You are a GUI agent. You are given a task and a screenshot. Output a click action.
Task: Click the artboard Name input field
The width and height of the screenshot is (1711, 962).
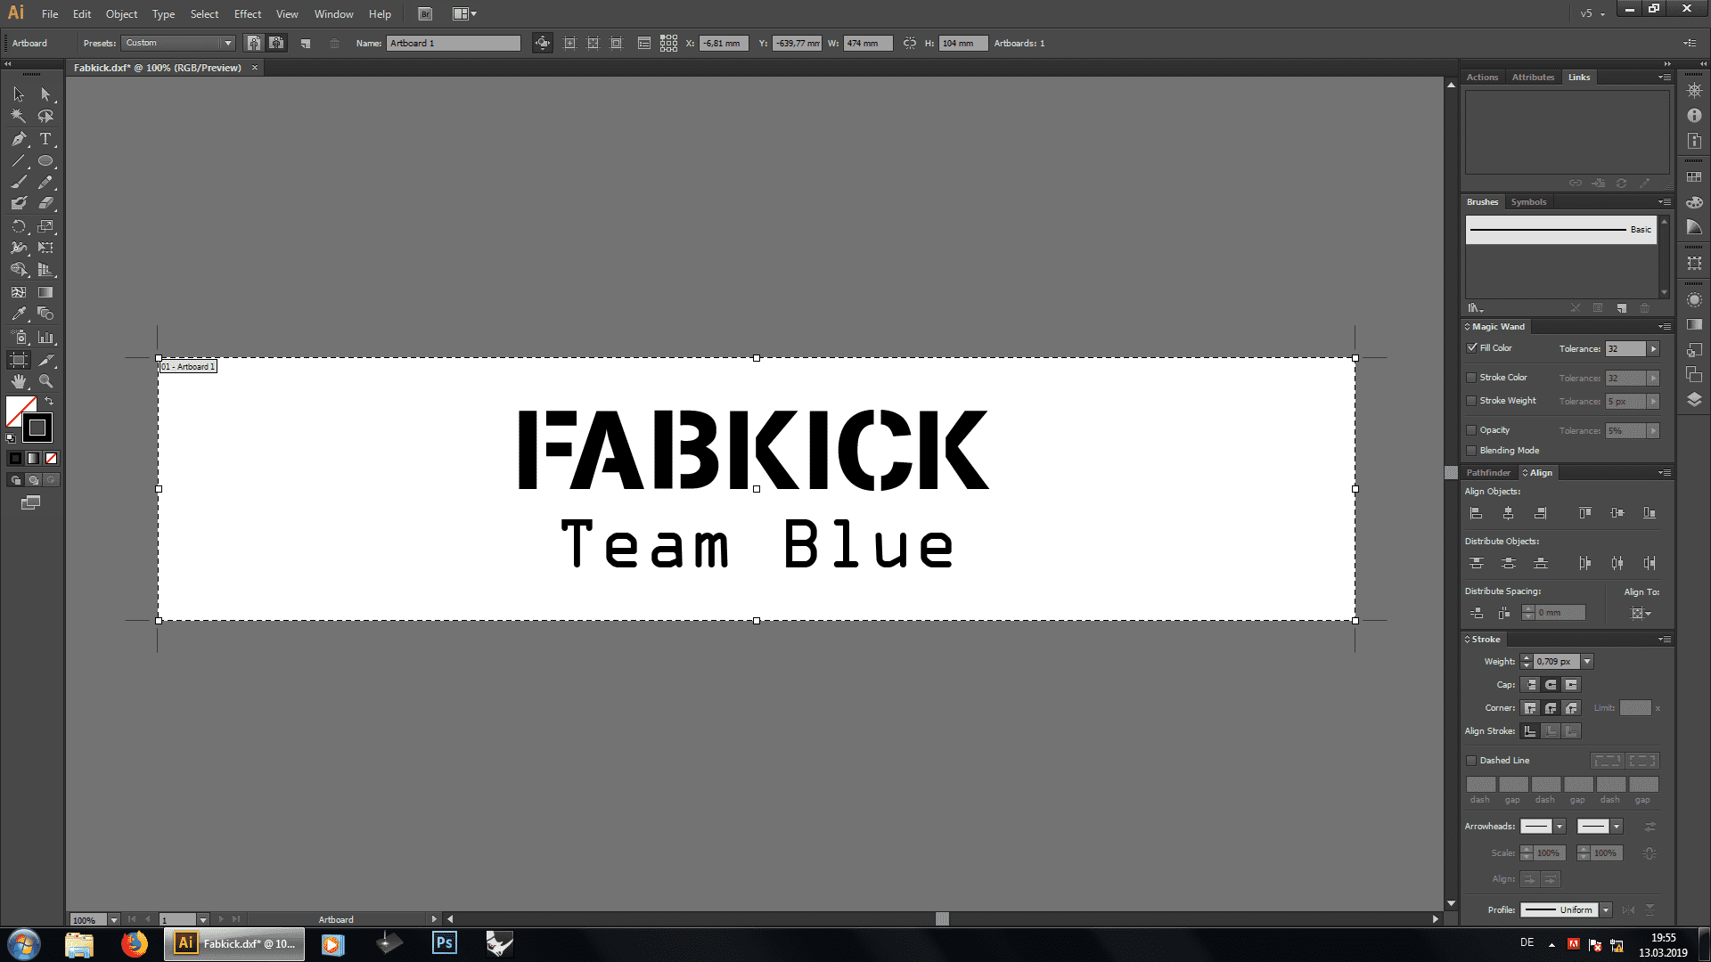pyautogui.click(x=453, y=43)
